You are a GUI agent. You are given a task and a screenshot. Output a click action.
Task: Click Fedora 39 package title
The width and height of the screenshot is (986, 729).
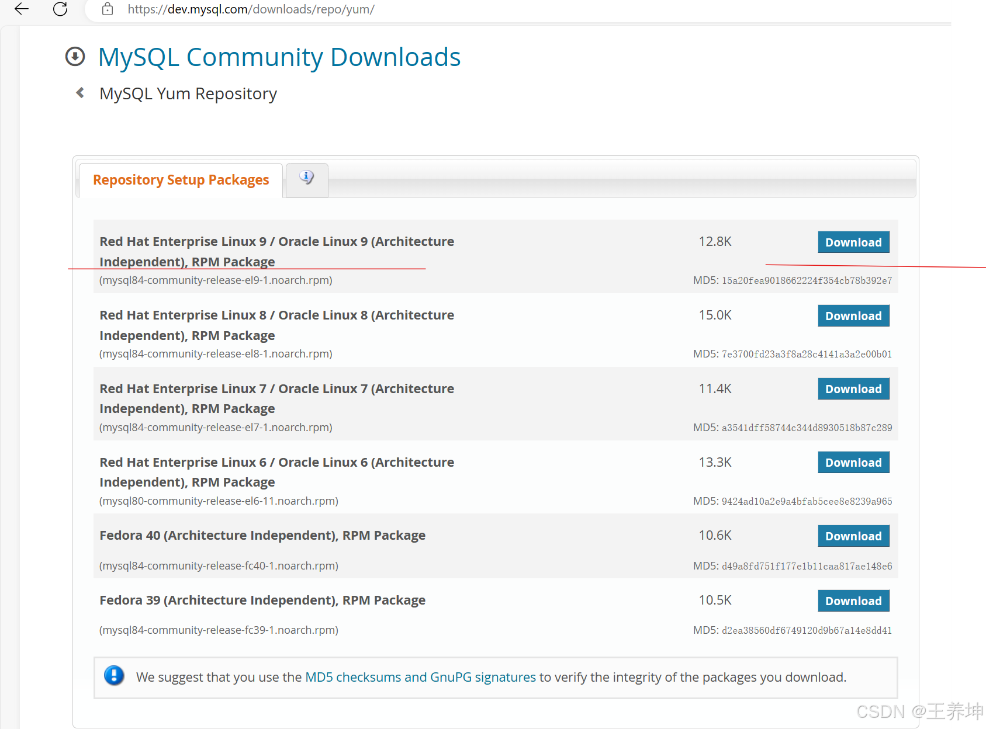(262, 600)
